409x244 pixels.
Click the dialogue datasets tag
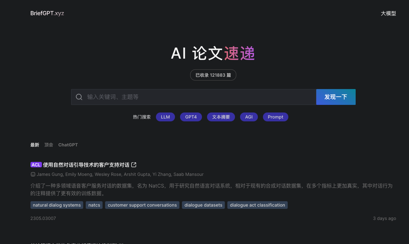[204, 205]
